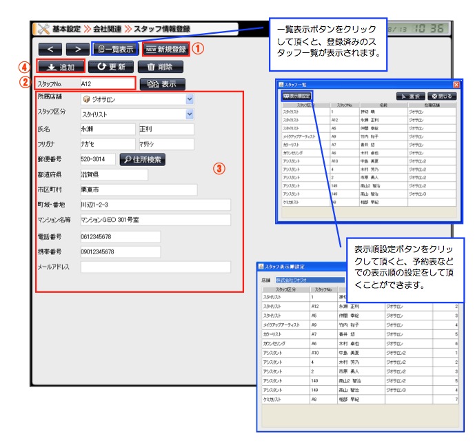
Task: Click the 更新 update button
Action: [x=110, y=67]
